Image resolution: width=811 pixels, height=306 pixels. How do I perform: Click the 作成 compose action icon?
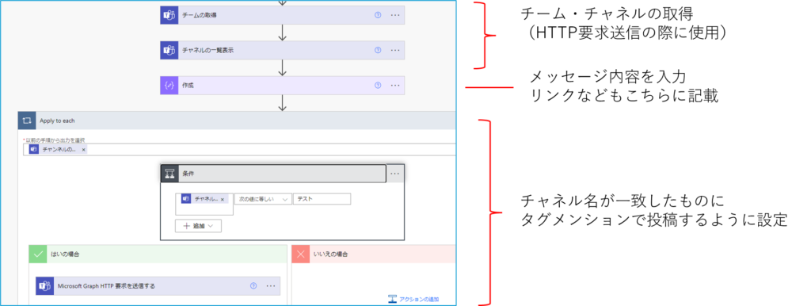click(x=169, y=86)
